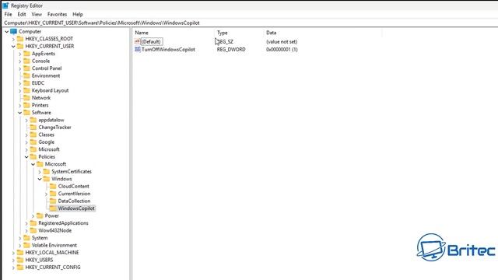The width and height of the screenshot is (498, 280).
Task: Select the Volatile Environment key
Action: tap(54, 245)
